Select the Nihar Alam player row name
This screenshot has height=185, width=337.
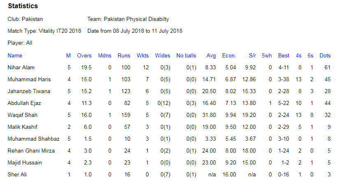tap(21, 68)
